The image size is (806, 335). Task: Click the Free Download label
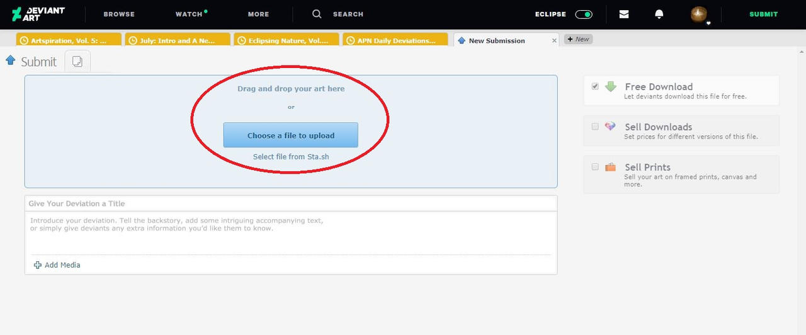pos(659,87)
